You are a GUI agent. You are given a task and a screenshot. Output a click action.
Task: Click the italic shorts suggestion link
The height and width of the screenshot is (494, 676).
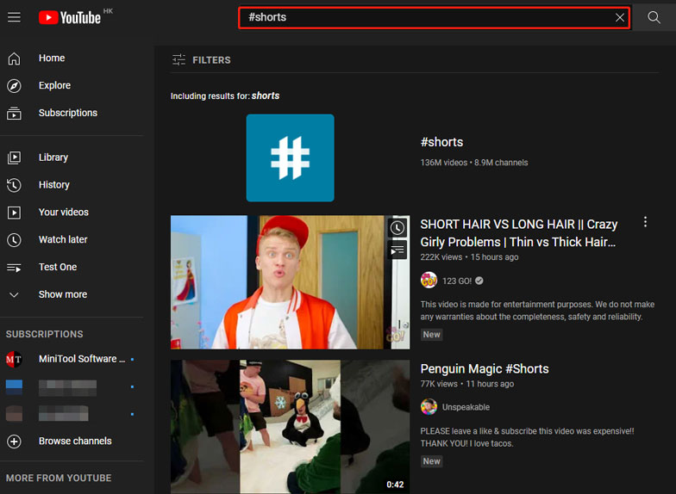pyautogui.click(x=266, y=96)
